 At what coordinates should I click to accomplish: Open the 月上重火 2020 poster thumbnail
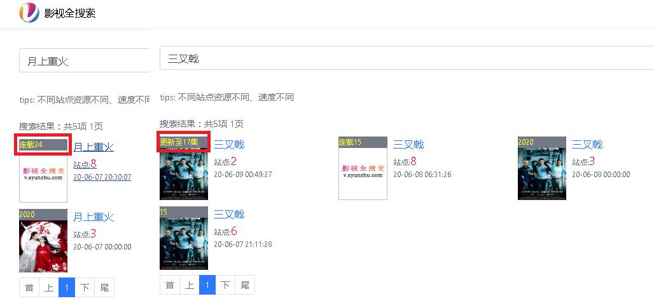point(43,241)
